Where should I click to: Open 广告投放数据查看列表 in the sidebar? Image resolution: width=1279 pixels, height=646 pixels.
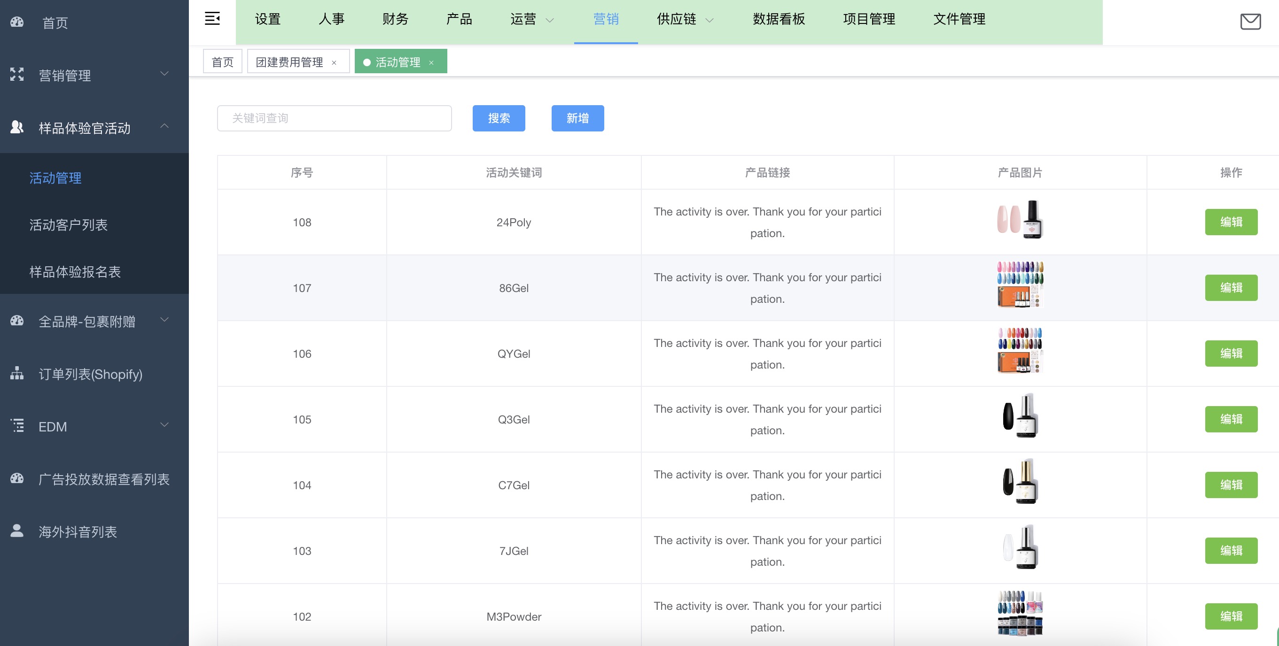pyautogui.click(x=94, y=479)
